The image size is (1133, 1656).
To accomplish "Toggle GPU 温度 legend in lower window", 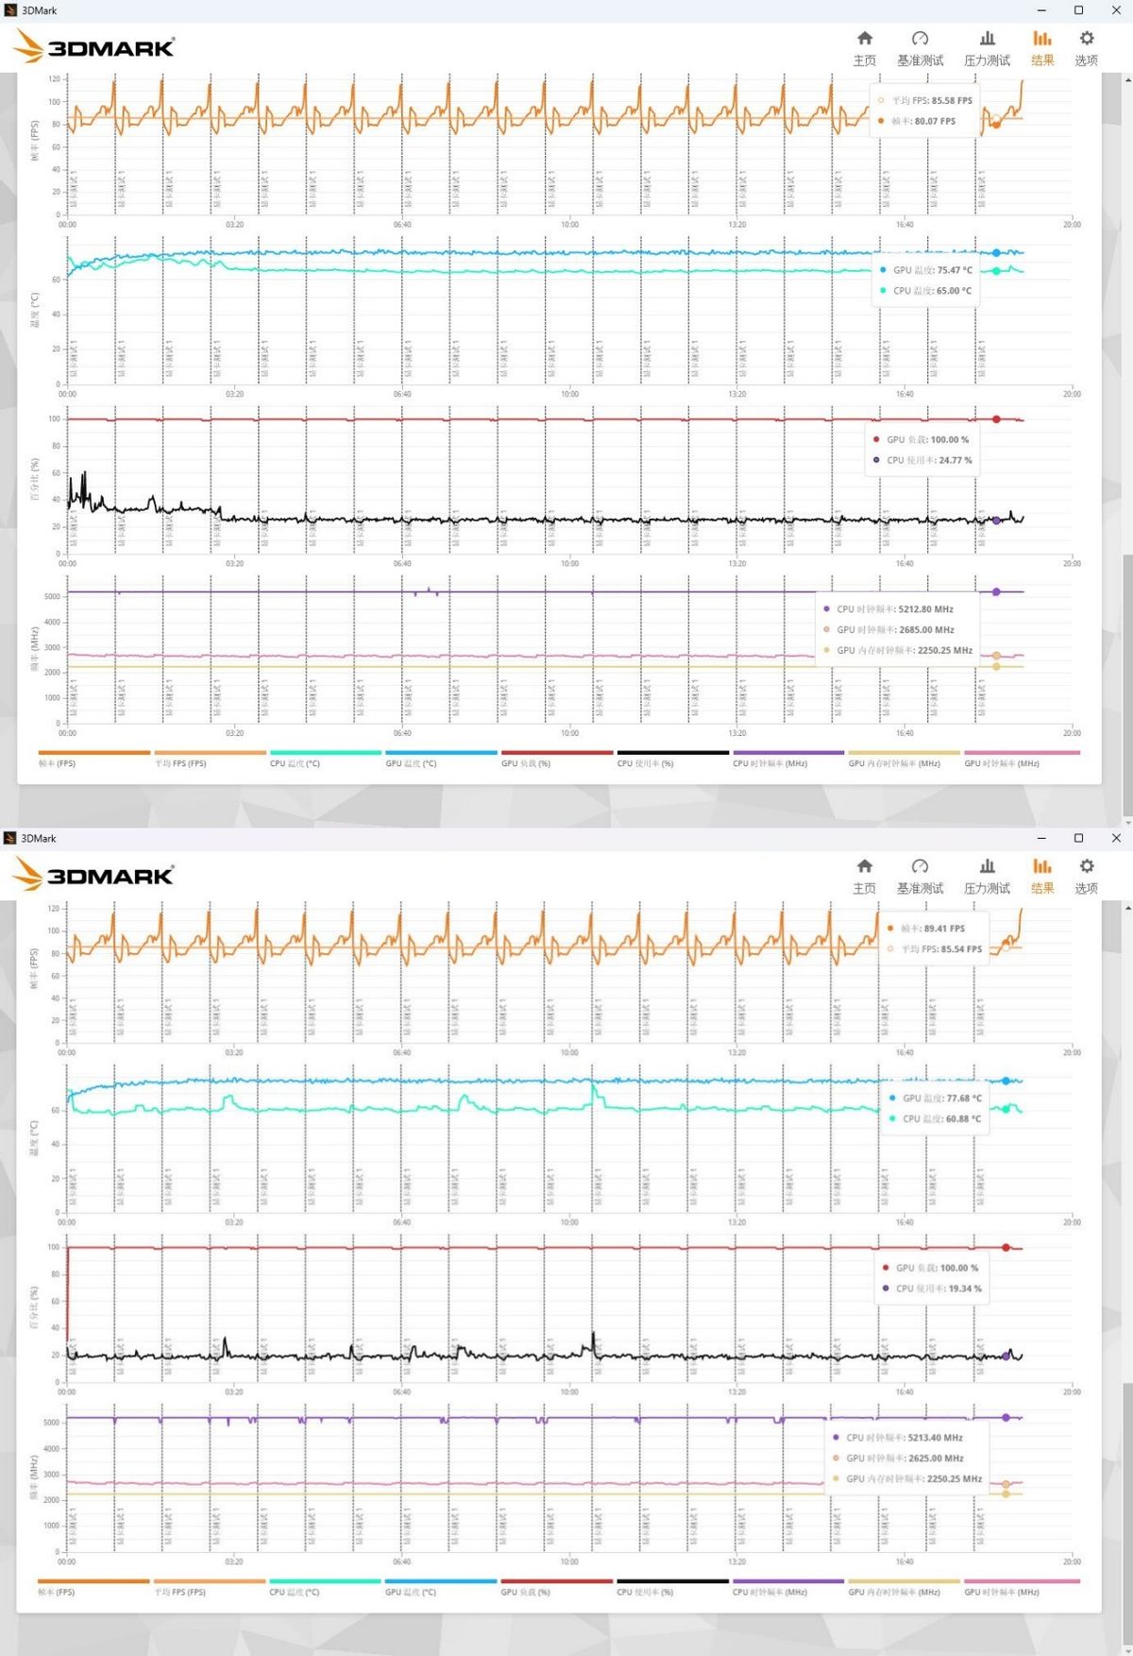I will [x=440, y=1588].
